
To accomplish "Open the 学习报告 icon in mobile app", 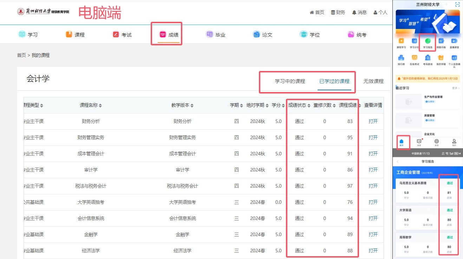I will 428,41.
